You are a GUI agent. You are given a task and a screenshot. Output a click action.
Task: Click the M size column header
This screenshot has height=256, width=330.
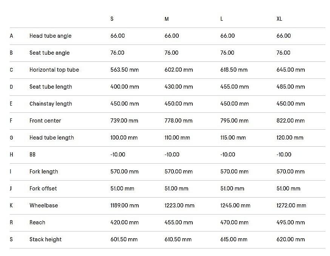click(166, 19)
